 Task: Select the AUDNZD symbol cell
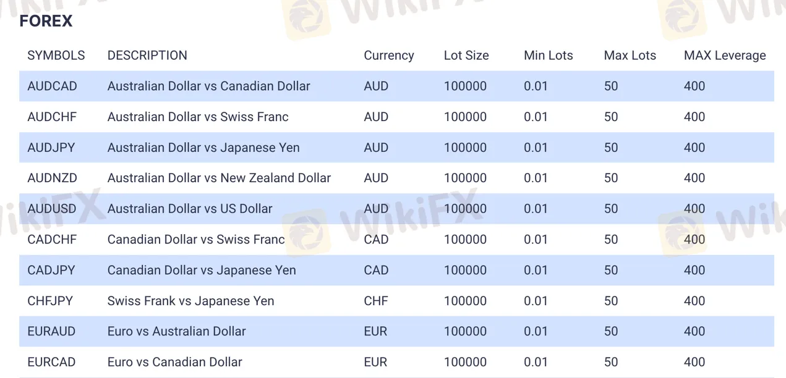pos(52,178)
